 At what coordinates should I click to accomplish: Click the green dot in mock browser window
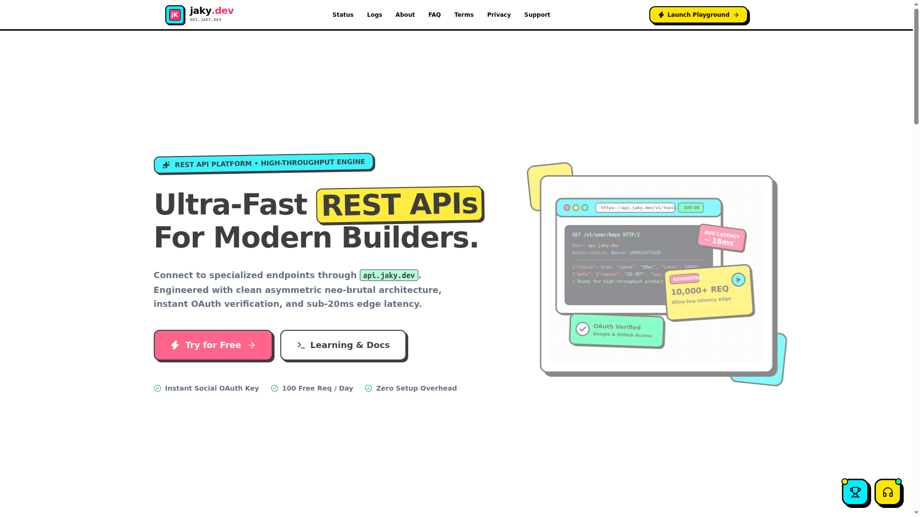point(585,208)
